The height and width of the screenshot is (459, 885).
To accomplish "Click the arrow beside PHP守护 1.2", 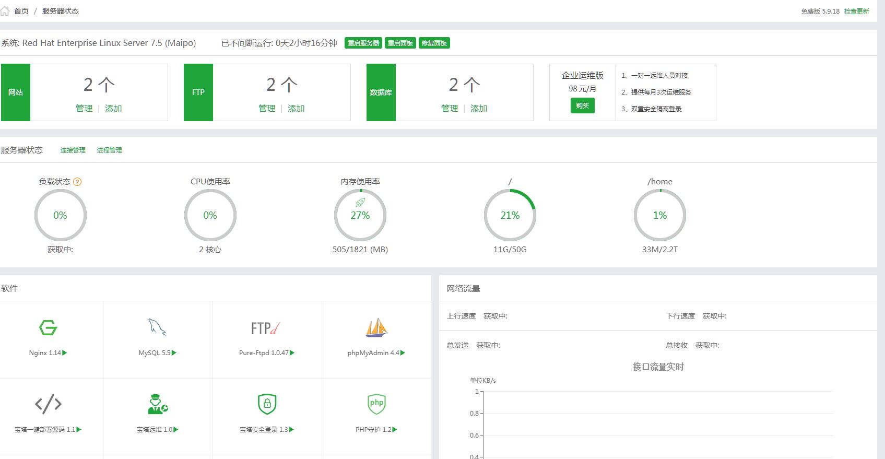I will pos(395,430).
